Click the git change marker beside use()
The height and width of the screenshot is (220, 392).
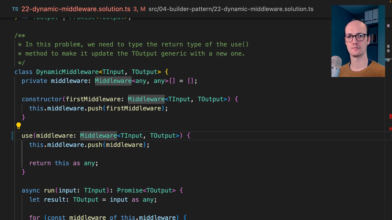(13, 136)
